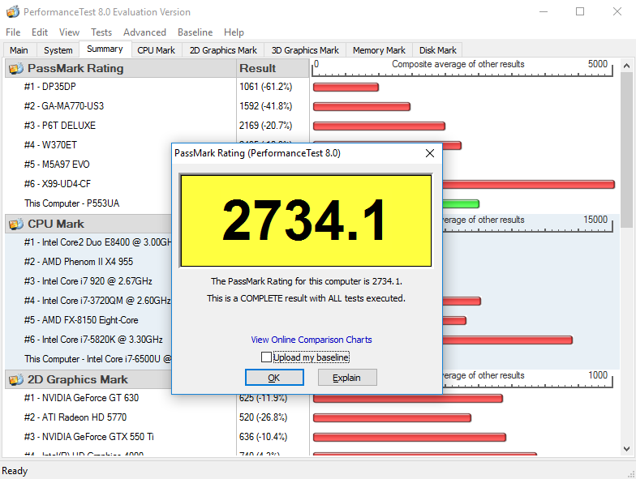636x479 pixels.
Task: Click the 2D Graphics Mark section icon
Action: point(16,379)
